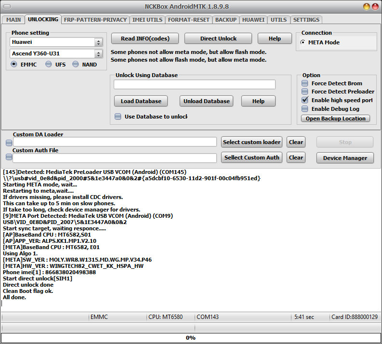Click Help beside Unload Database
The image size is (382, 344).
pyautogui.click(x=258, y=101)
